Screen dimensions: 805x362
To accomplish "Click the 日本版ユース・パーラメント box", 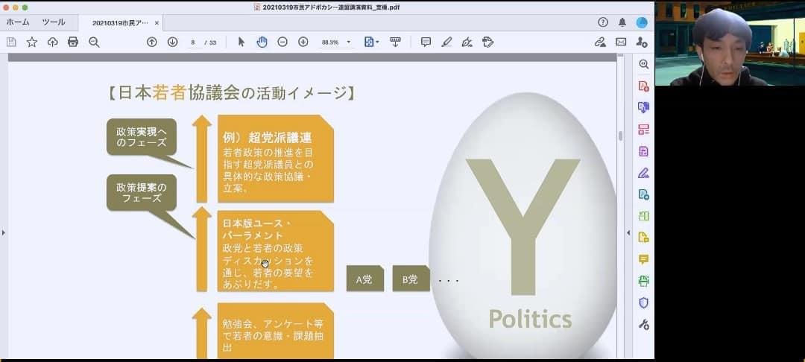I will 276,251.
